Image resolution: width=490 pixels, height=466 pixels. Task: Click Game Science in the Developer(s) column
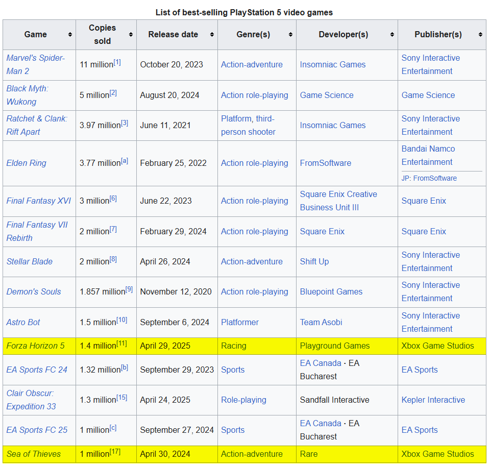coord(327,95)
